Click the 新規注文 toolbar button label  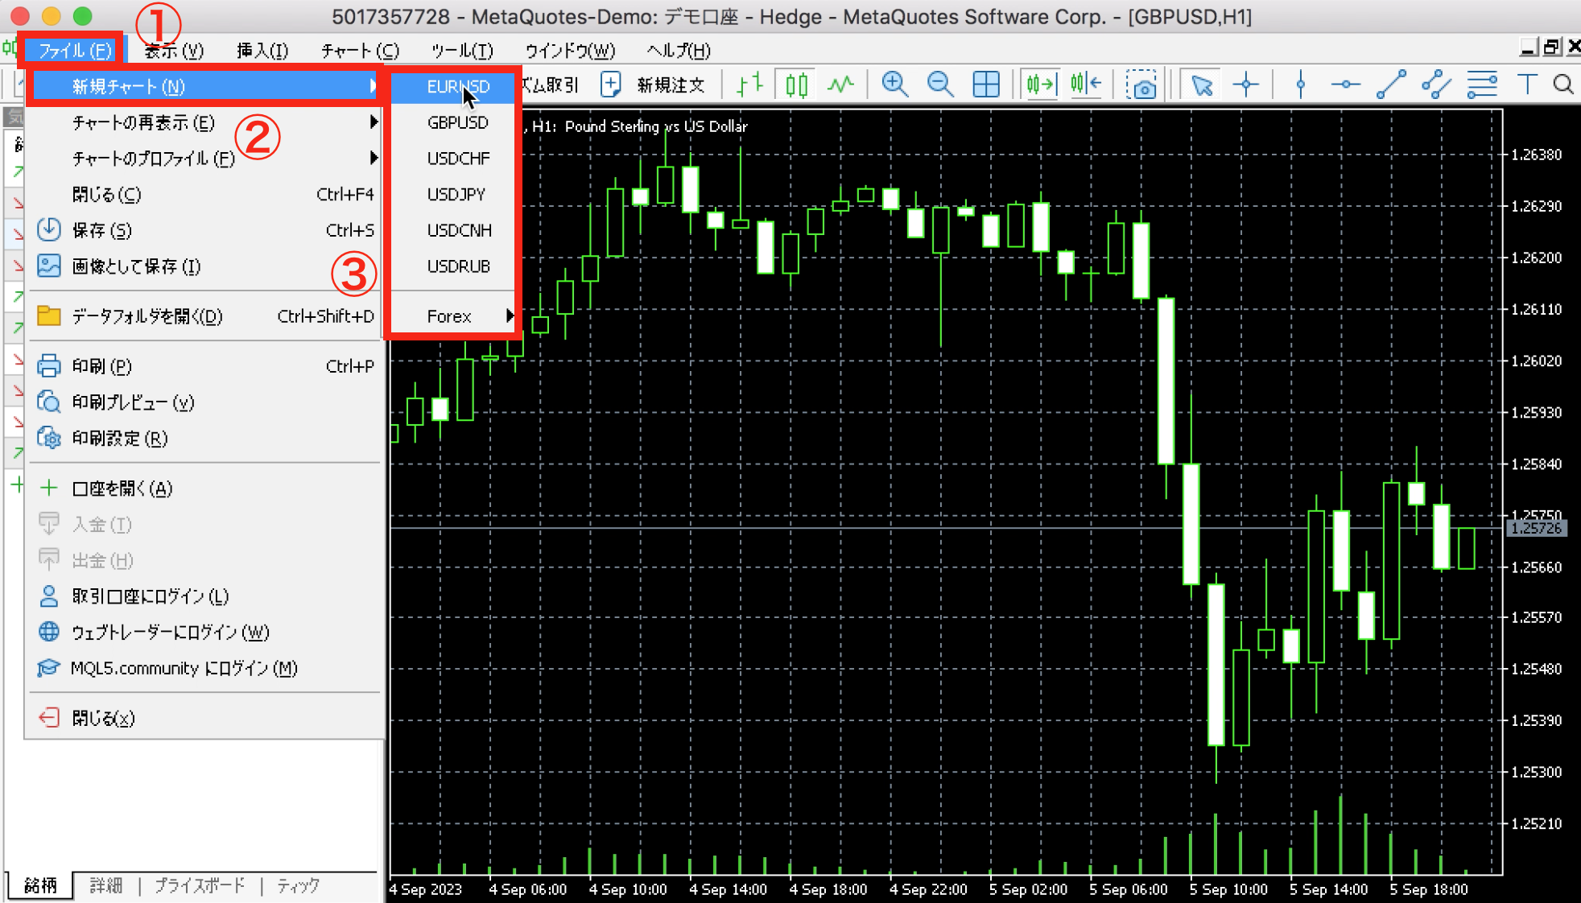[x=671, y=85]
